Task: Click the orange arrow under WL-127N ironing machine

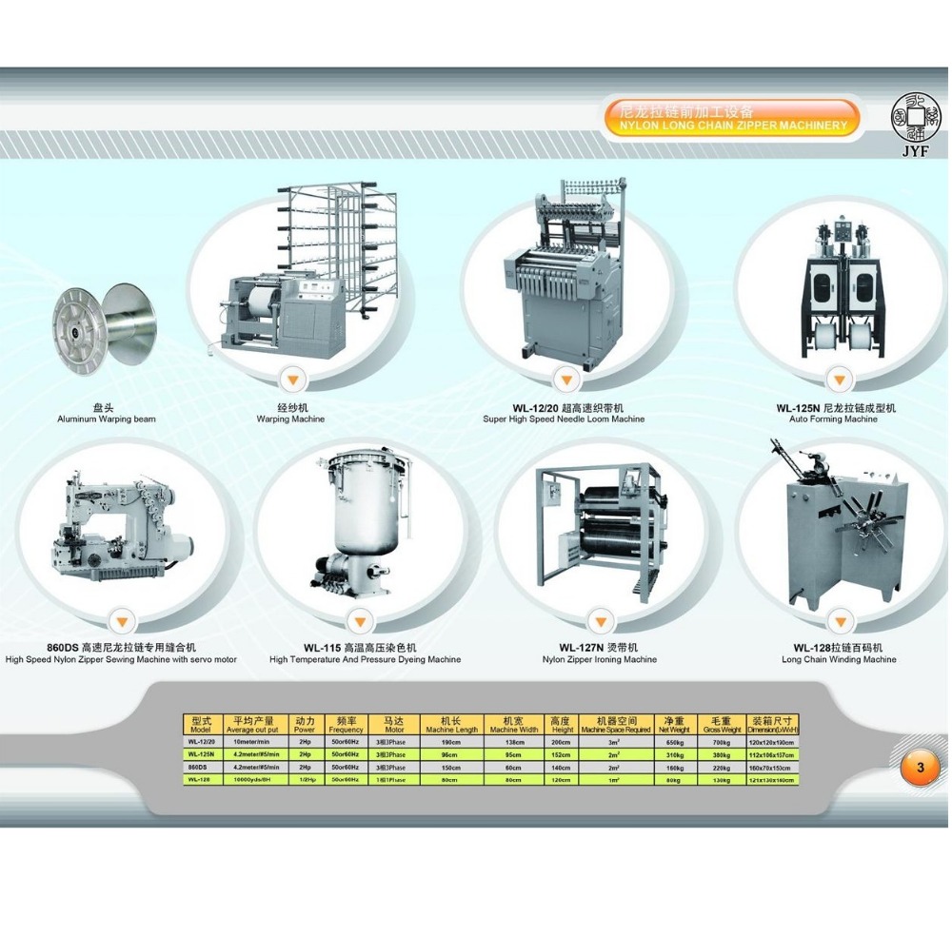Action: pyautogui.click(x=601, y=622)
